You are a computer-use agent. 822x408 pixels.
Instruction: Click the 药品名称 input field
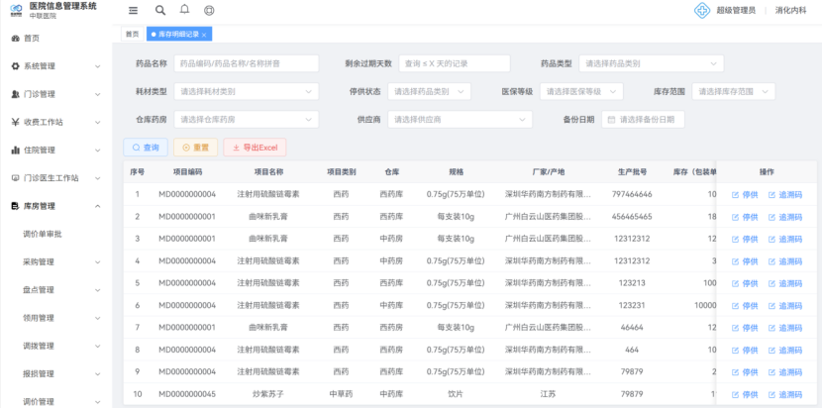pyautogui.click(x=246, y=63)
